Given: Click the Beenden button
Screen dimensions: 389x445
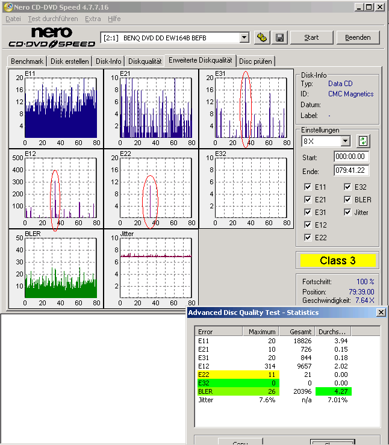Looking at the screenshot, I should (x=358, y=37).
